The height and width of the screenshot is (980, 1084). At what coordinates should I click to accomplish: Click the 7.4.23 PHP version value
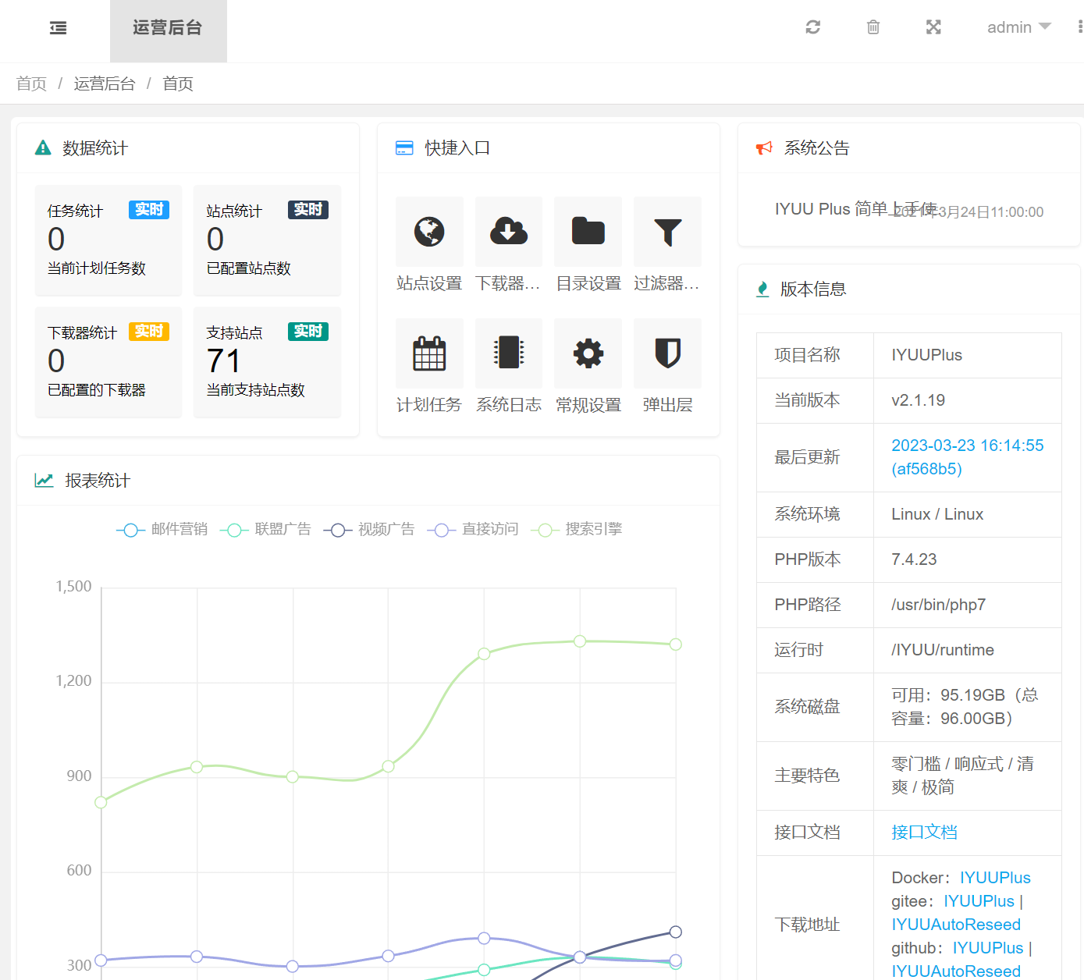[914, 559]
